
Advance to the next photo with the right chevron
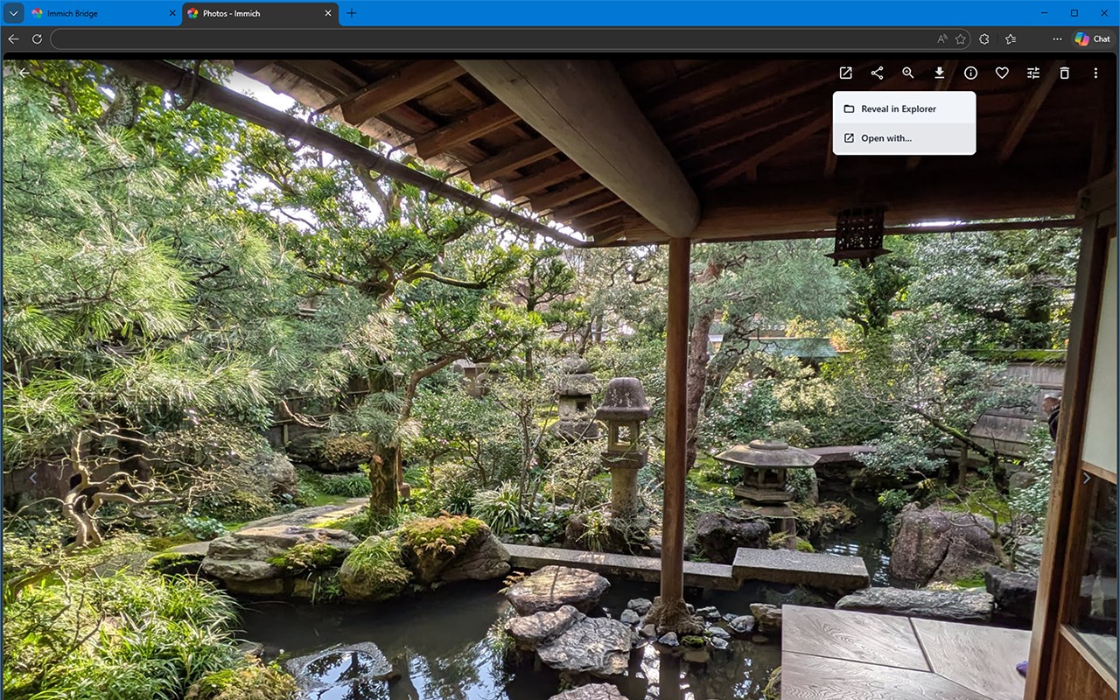click(x=1087, y=478)
